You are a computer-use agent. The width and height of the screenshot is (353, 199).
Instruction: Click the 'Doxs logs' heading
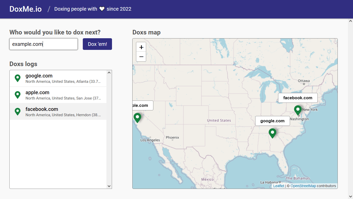click(23, 64)
